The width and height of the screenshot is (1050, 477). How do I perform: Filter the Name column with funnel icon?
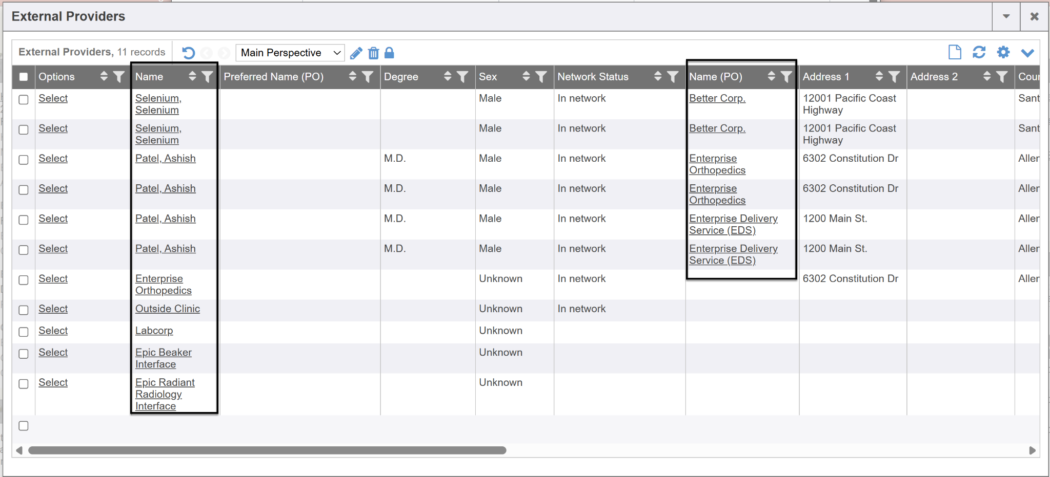pyautogui.click(x=207, y=77)
